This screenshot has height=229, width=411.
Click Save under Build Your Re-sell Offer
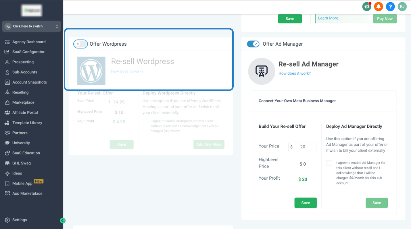tap(306, 203)
